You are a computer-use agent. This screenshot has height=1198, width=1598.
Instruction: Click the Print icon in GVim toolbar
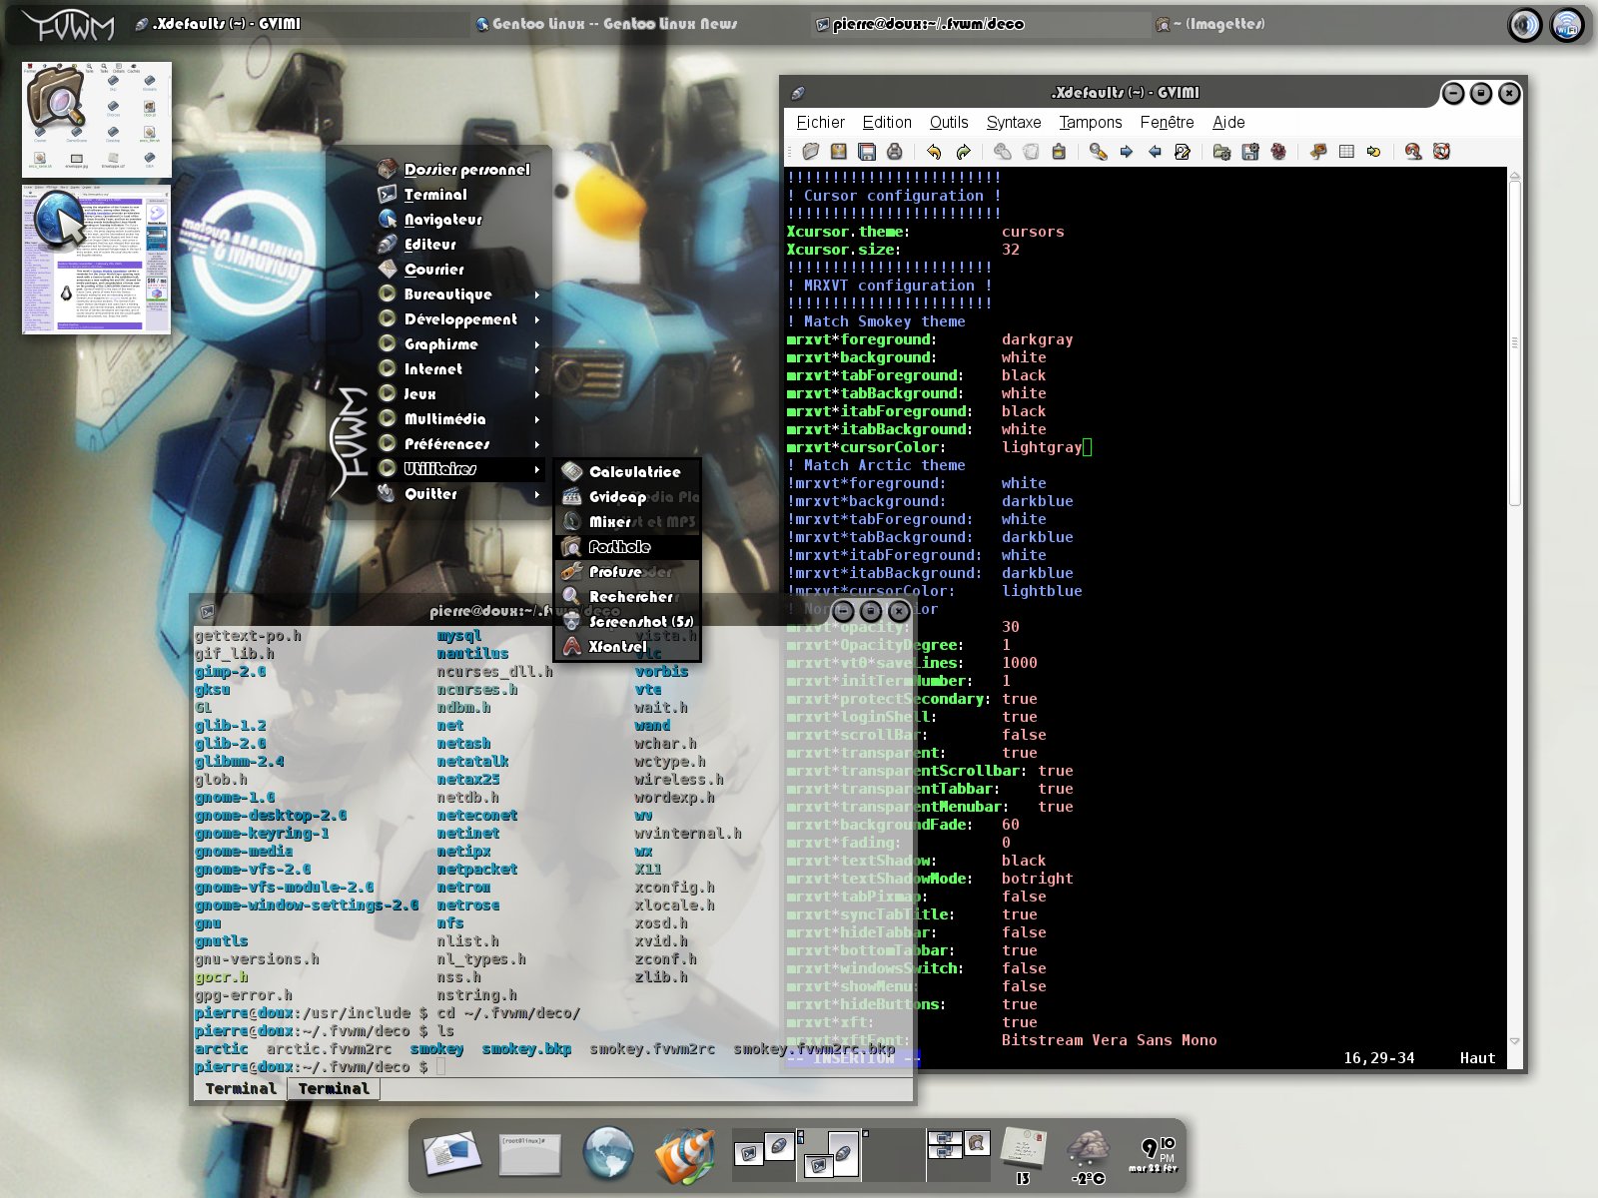895,152
